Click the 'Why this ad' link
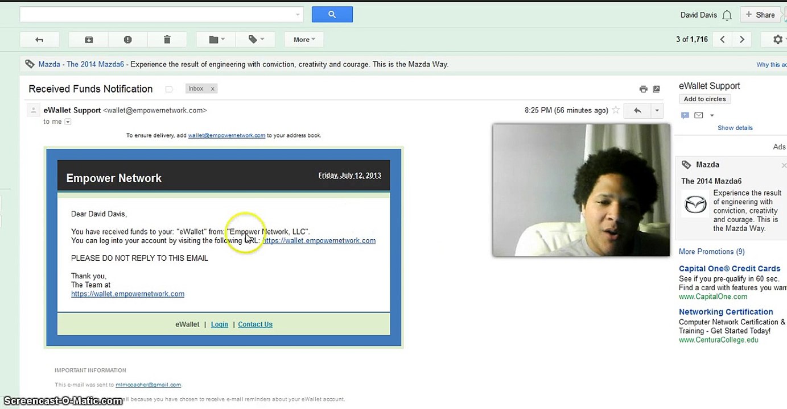The image size is (787, 409). (x=772, y=65)
